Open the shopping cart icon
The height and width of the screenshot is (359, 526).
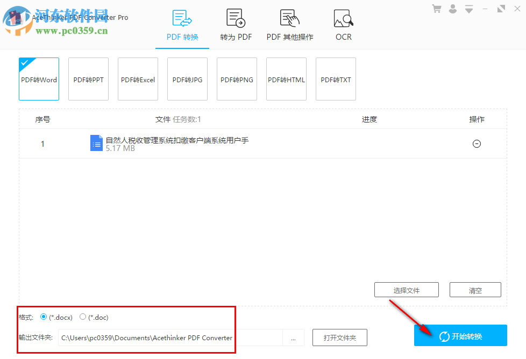click(x=437, y=8)
